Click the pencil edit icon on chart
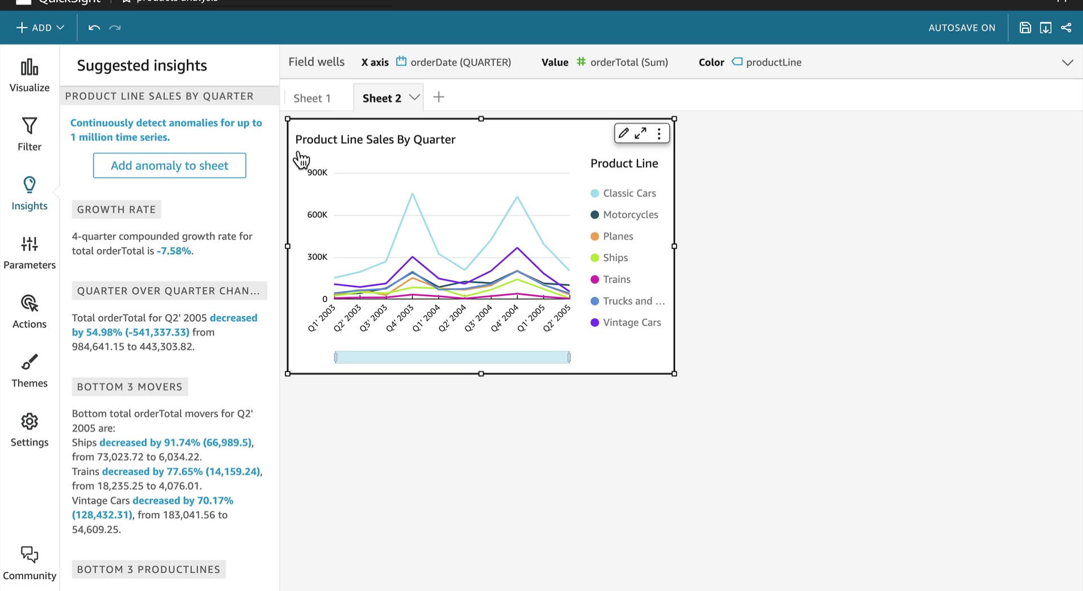This screenshot has height=591, width=1083. coord(623,134)
